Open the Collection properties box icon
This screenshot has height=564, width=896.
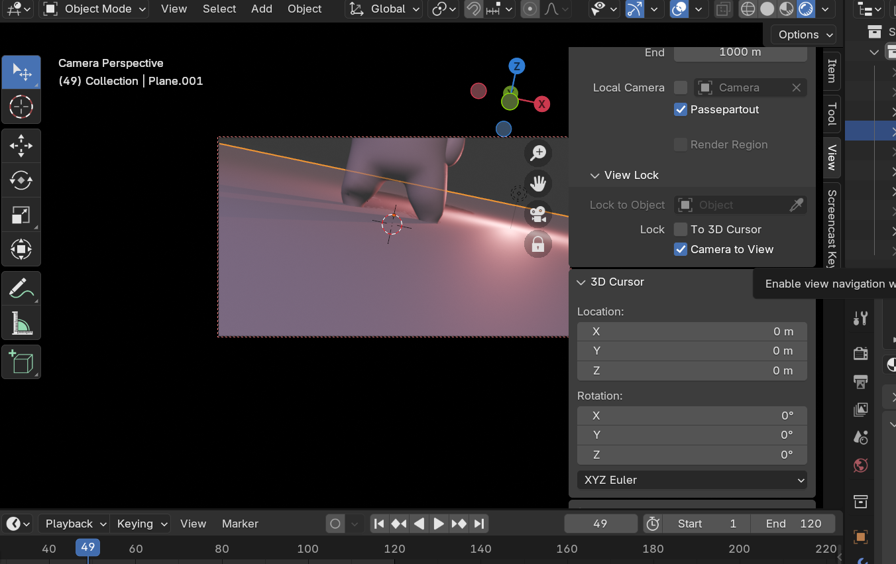pyautogui.click(x=860, y=502)
